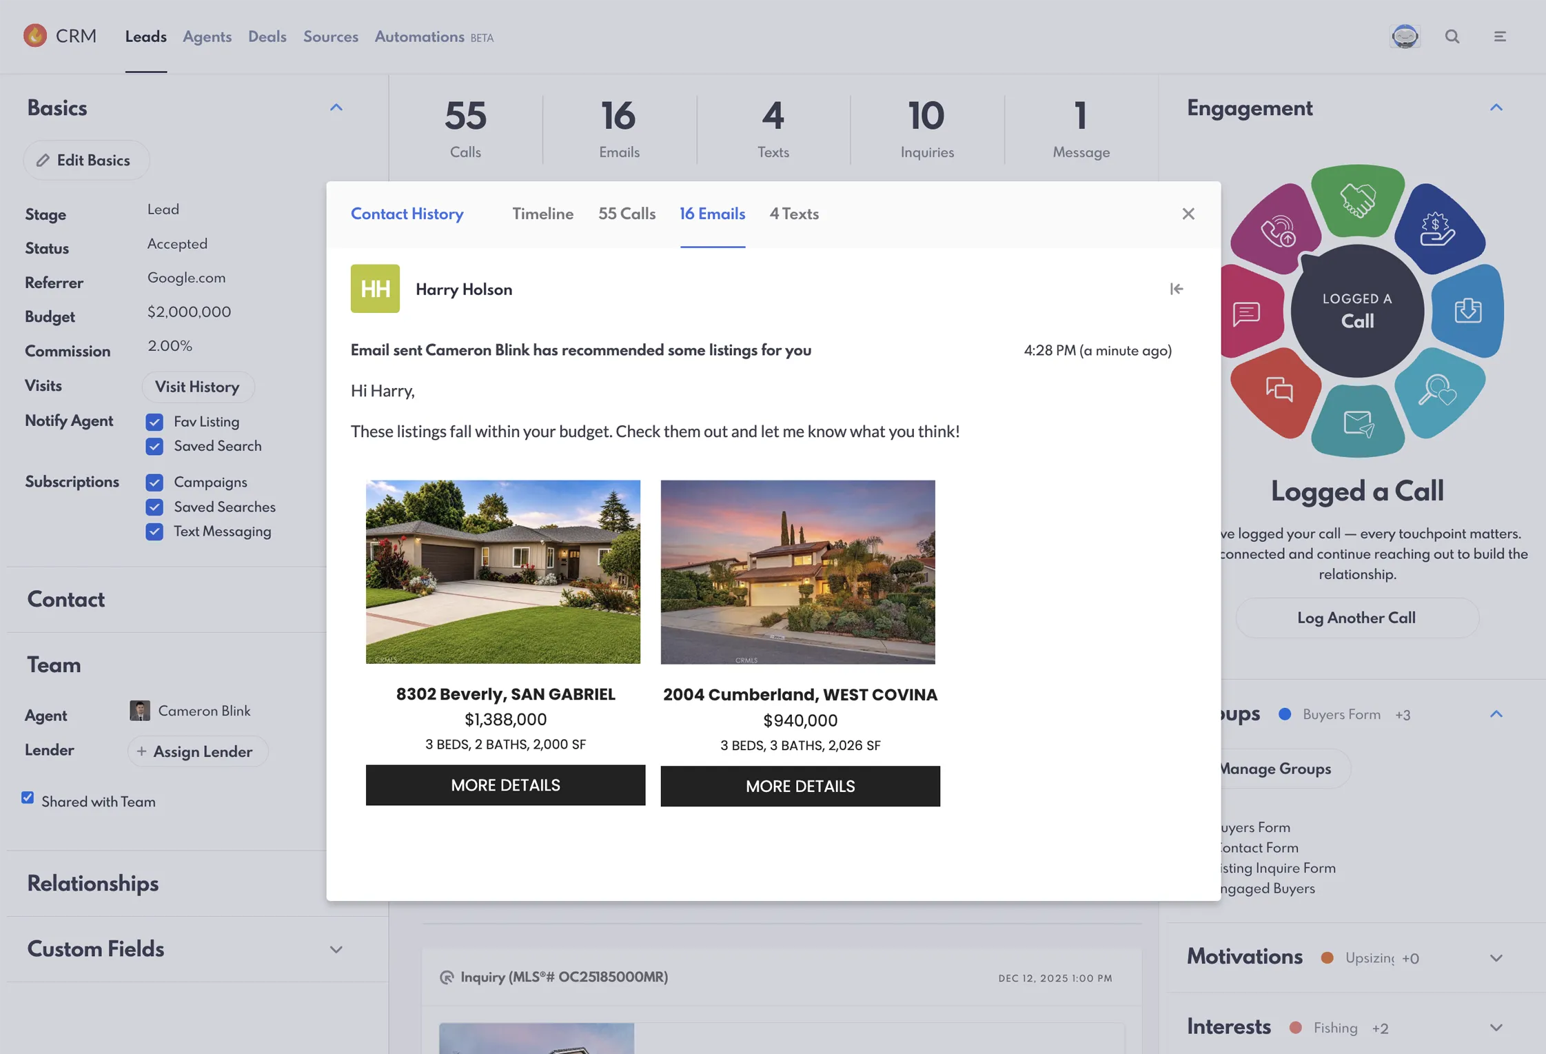
Task: Expand the Interests section
Action: (x=1496, y=1028)
